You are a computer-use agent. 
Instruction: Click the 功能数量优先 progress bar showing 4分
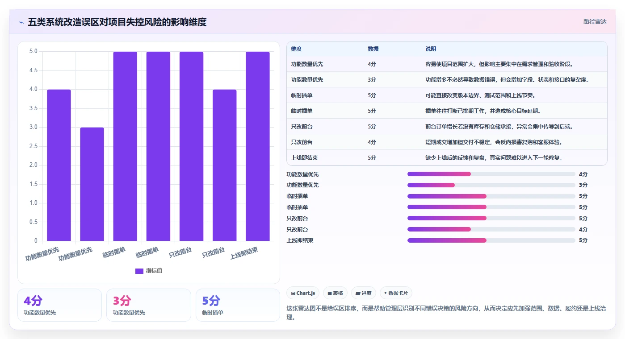tap(491, 174)
